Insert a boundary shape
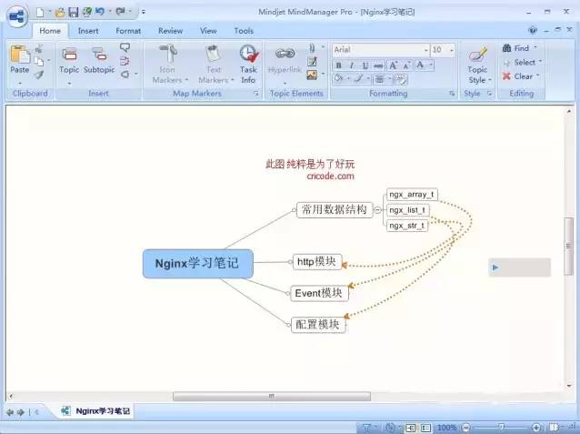 pyautogui.click(x=125, y=75)
